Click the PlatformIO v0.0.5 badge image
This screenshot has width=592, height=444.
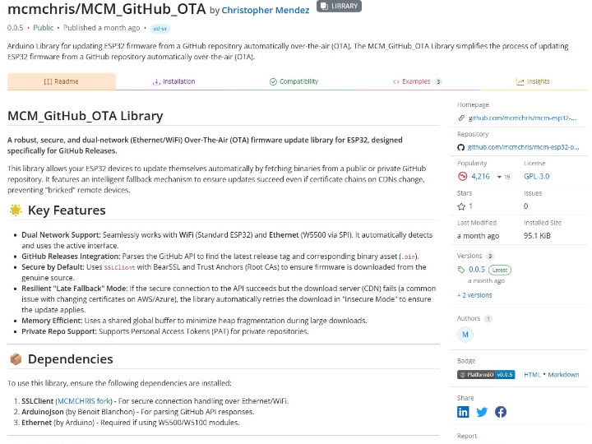486,374
